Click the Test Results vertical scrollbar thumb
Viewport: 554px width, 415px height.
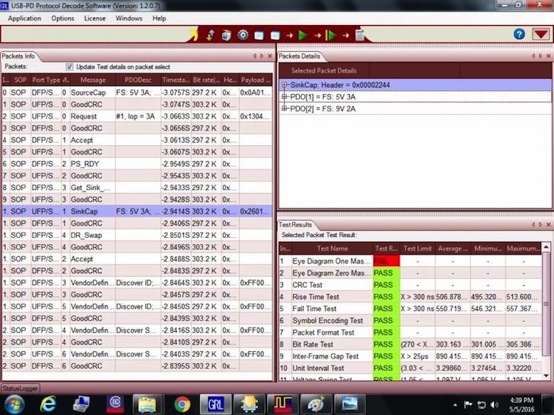(x=546, y=303)
